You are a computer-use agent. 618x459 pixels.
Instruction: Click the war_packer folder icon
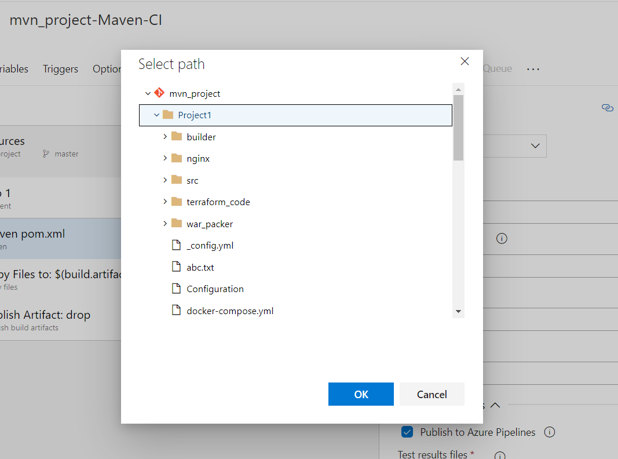177,223
